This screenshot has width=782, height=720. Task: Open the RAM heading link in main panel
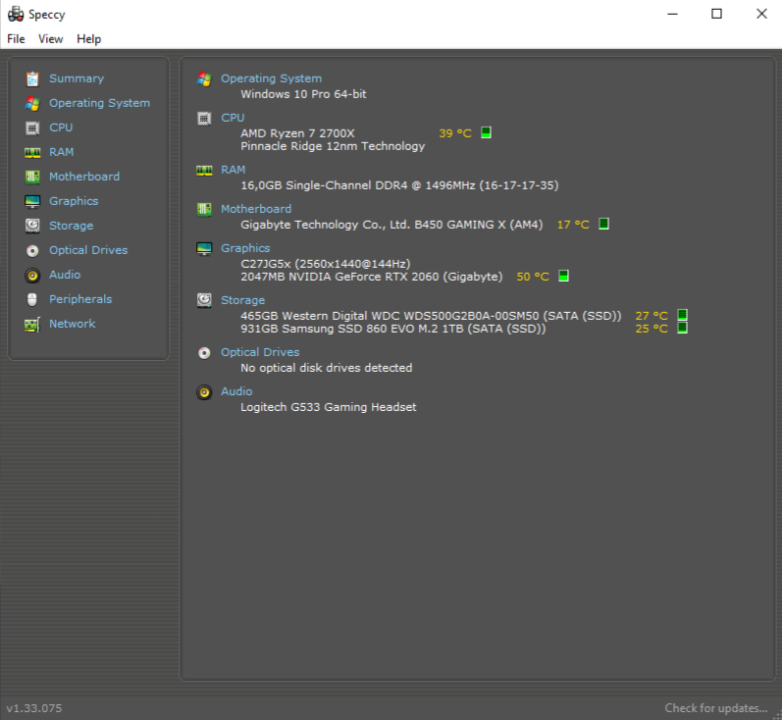234,170
